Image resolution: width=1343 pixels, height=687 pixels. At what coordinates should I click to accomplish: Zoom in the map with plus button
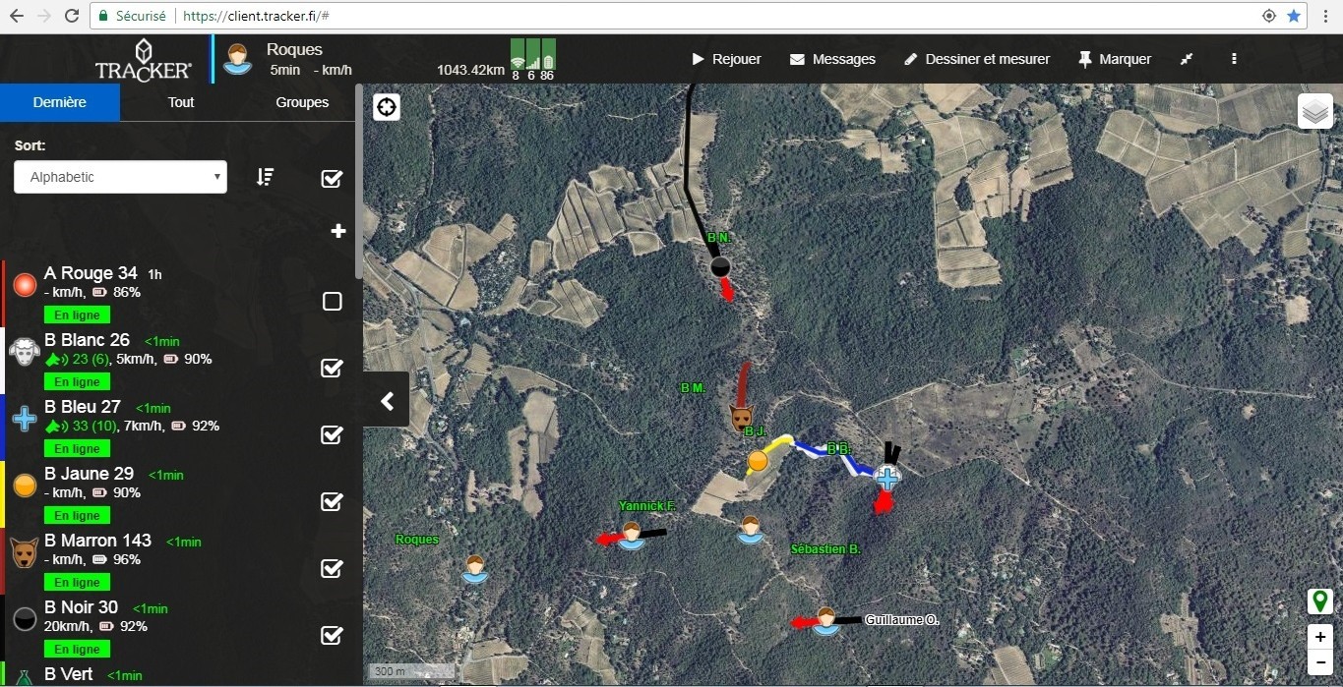point(1319,637)
